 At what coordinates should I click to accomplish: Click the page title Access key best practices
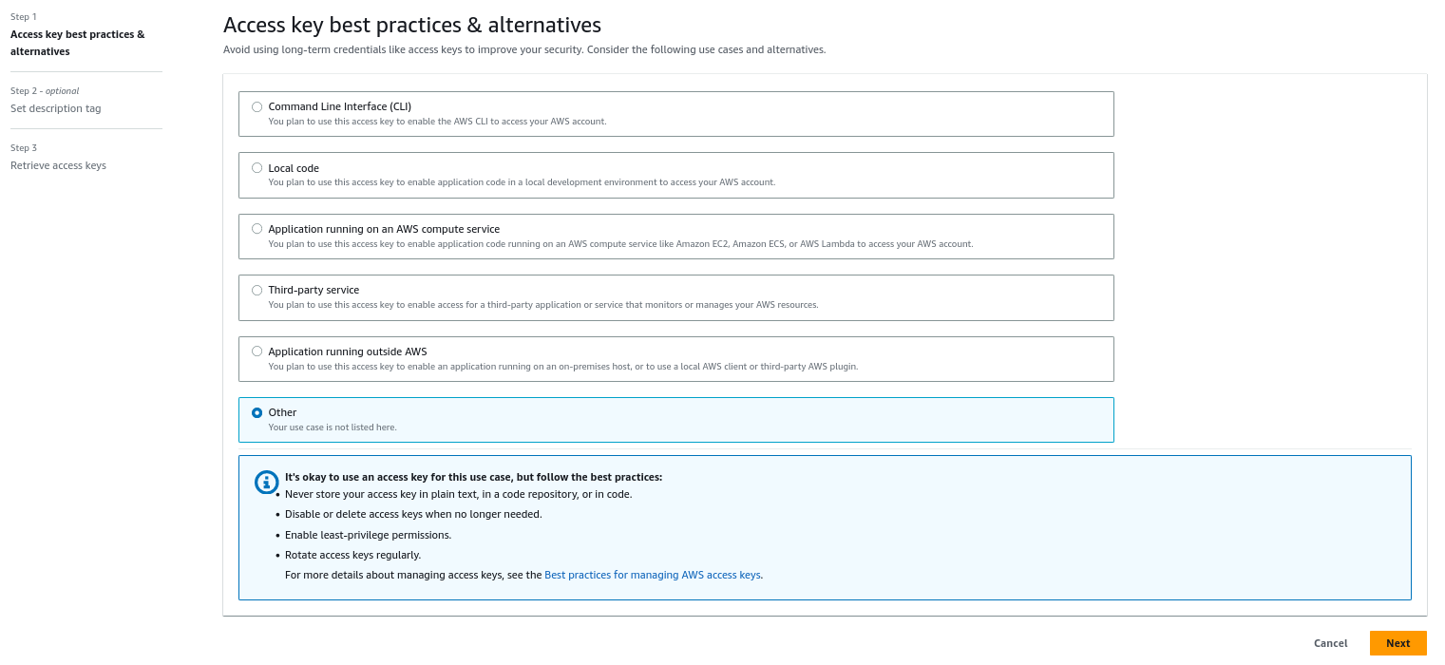[412, 25]
